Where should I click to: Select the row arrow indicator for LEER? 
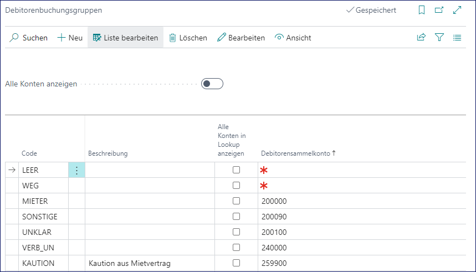click(x=12, y=170)
